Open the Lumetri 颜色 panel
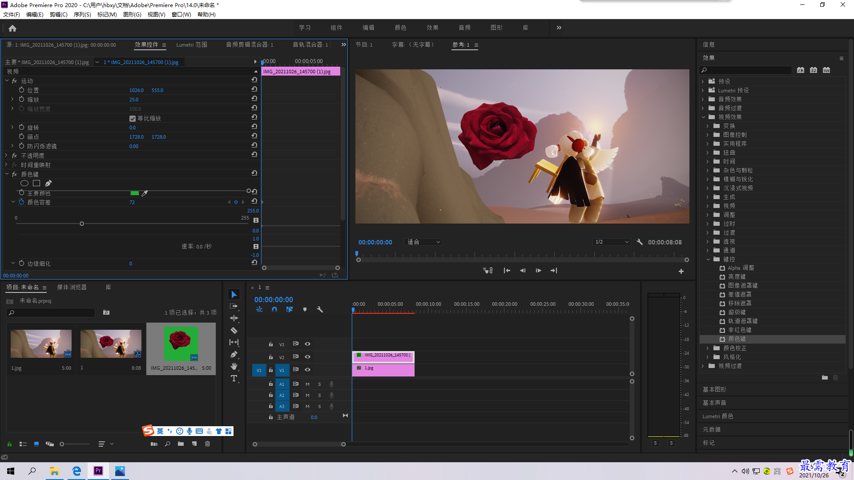854x480 pixels. [718, 416]
